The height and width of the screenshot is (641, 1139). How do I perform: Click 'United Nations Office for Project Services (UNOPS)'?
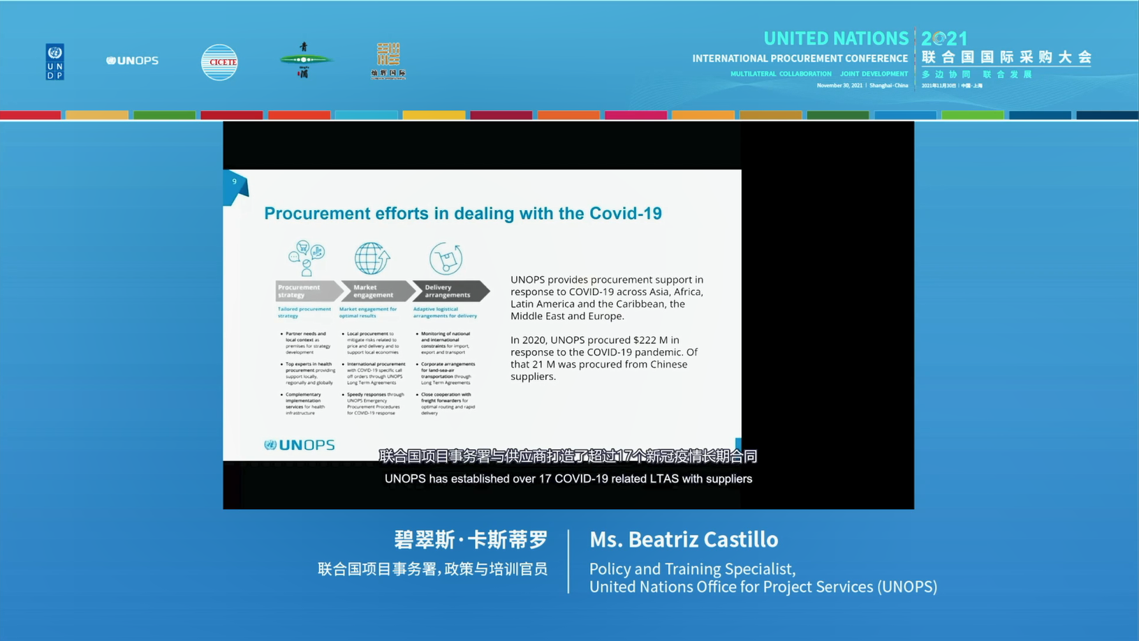pyautogui.click(x=763, y=587)
